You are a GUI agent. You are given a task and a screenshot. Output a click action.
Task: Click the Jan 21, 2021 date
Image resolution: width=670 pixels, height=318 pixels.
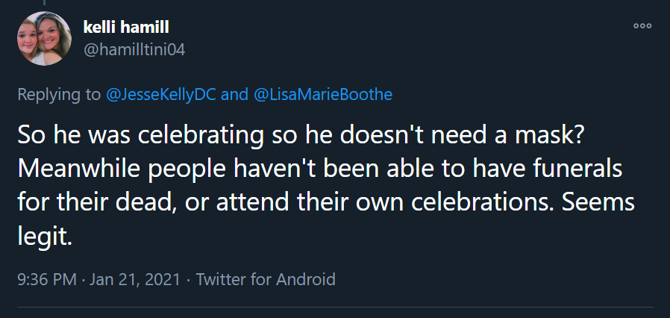point(135,279)
